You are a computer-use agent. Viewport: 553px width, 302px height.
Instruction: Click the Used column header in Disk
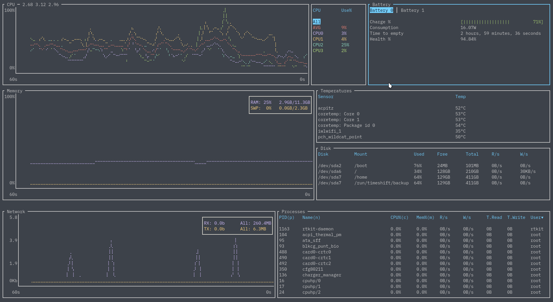point(419,154)
